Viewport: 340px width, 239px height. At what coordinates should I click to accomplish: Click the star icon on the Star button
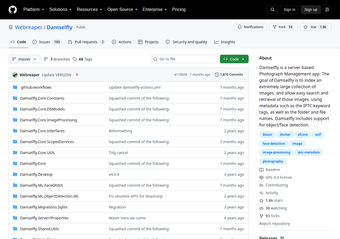click(305, 27)
